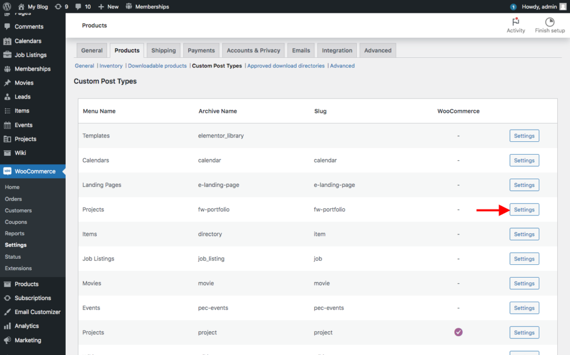570x355 pixels.
Task: Click the blue notification badge icon
Action: point(513,7)
